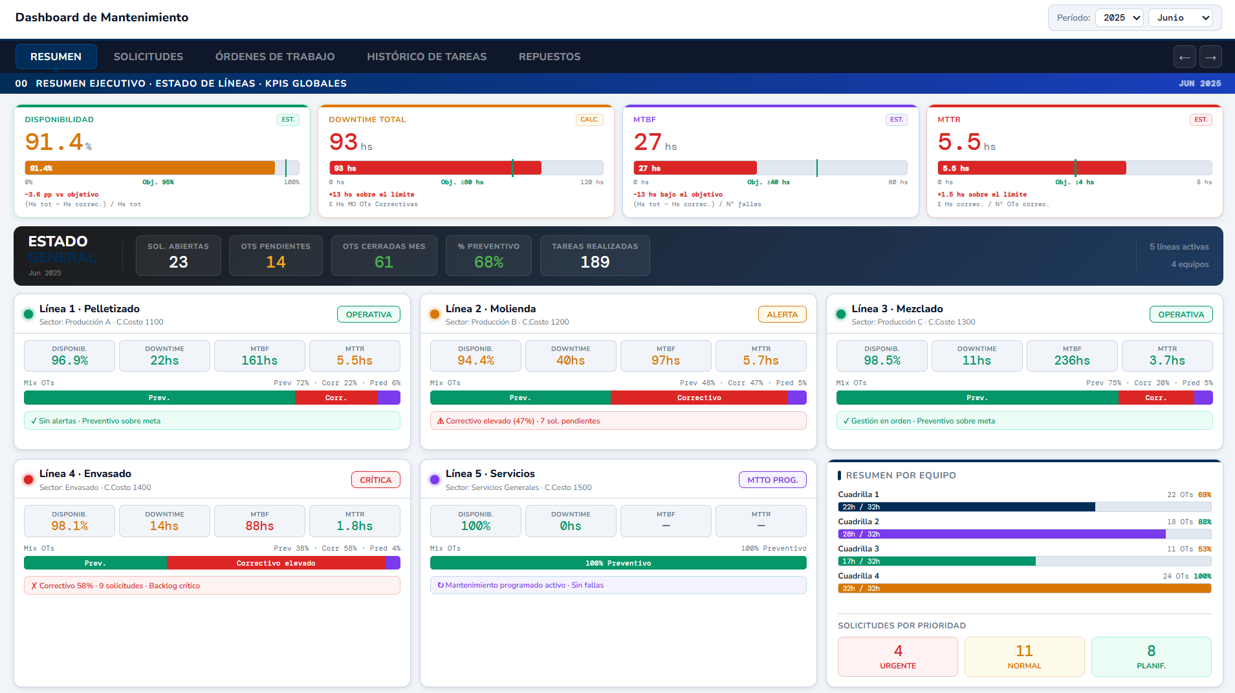Image resolution: width=1235 pixels, height=693 pixels.
Task: Click the purple status dot of Línea 5 Servicios
Action: 435,480
